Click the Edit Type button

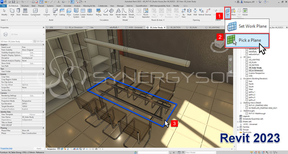click(x=39, y=42)
